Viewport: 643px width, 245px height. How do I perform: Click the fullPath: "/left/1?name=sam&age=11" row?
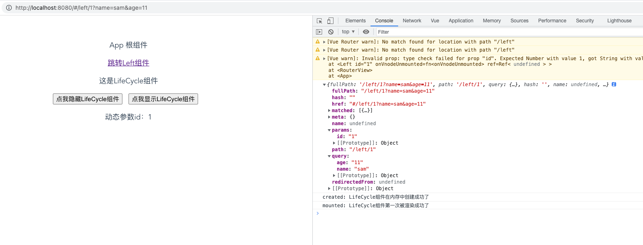point(383,91)
